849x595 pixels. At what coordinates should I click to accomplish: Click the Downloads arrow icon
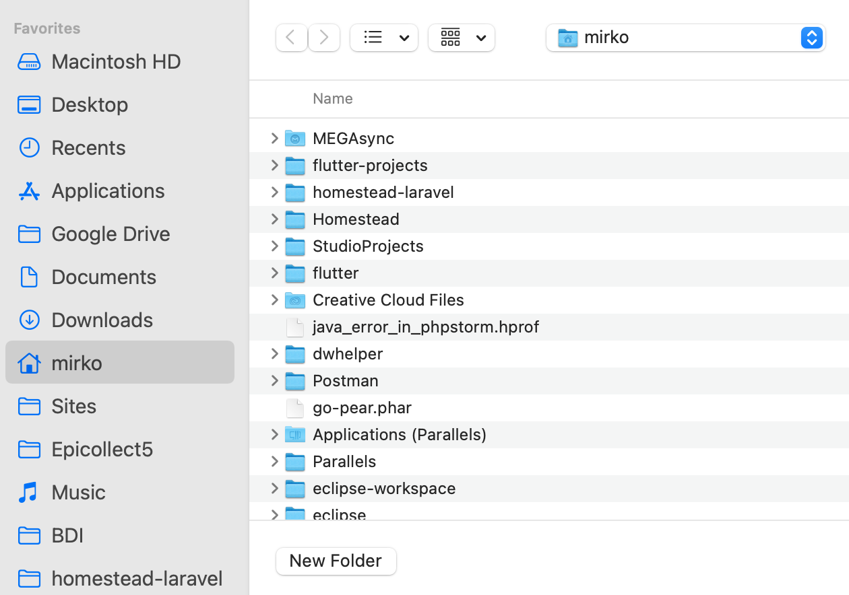[29, 320]
